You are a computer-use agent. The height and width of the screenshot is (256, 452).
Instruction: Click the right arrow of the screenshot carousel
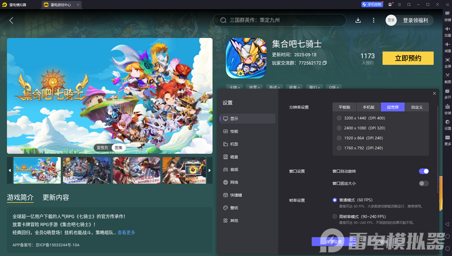[210, 170]
